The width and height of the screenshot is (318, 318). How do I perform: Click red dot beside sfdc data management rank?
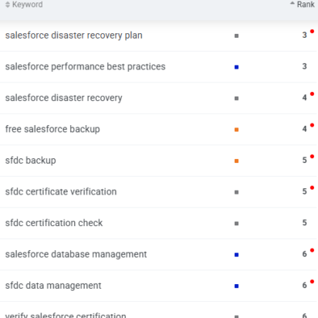(x=312, y=282)
